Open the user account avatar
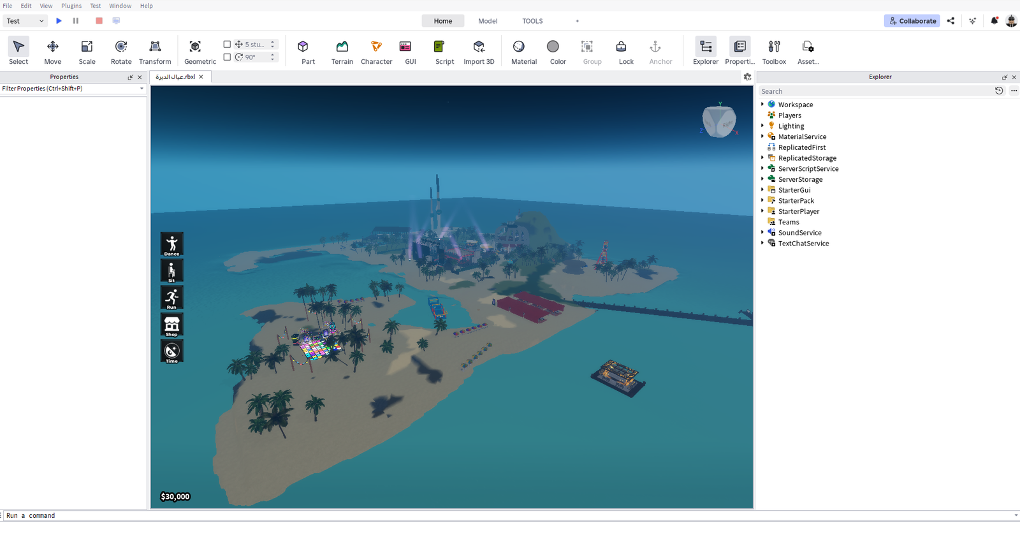The image size is (1020, 537). click(1011, 21)
